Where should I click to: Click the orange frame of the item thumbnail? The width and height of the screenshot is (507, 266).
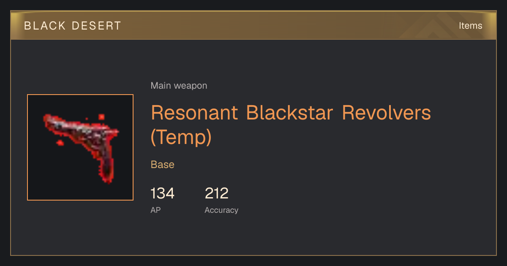(x=80, y=95)
